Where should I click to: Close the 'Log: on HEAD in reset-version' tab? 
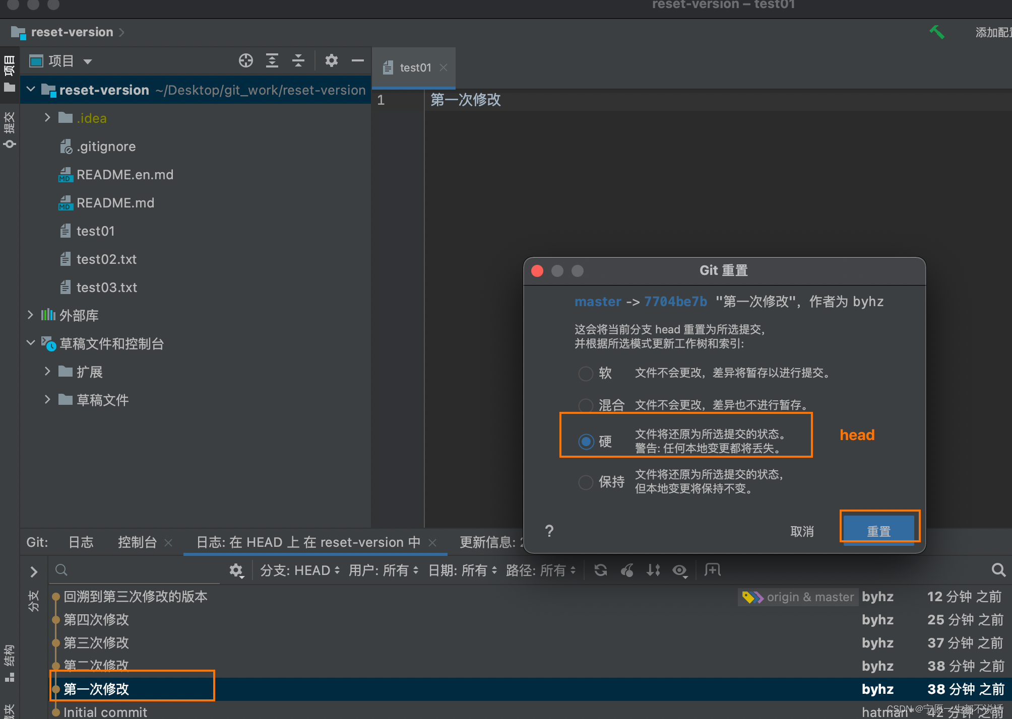[x=432, y=543]
